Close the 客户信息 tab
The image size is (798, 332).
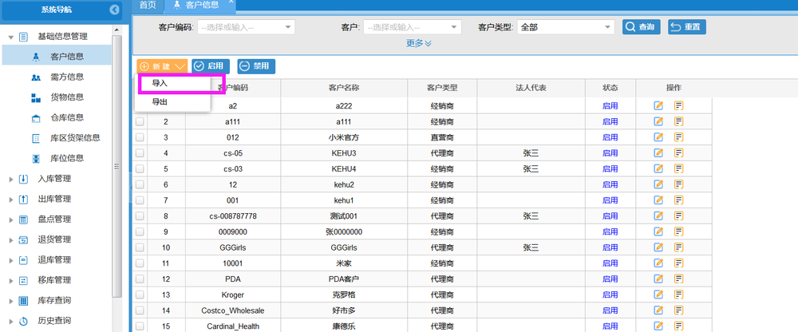point(231,2)
